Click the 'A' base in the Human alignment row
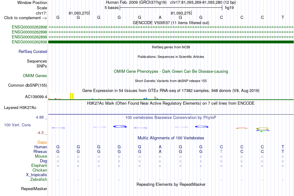Viewport: 294px width, 196px height. point(160,147)
